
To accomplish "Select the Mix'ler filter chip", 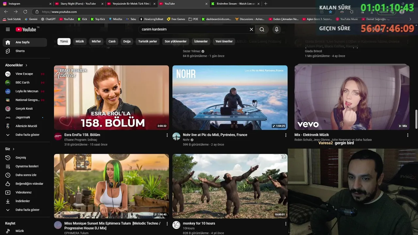I will pyautogui.click(x=96, y=41).
